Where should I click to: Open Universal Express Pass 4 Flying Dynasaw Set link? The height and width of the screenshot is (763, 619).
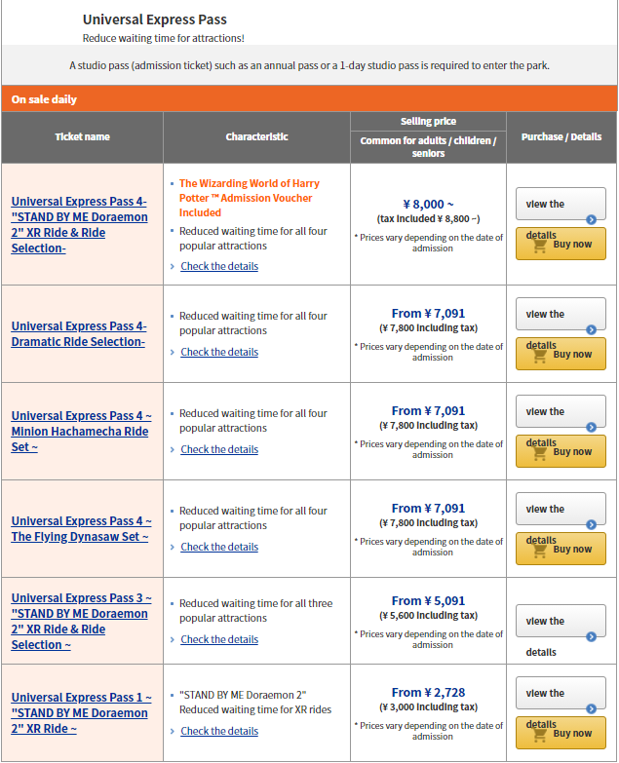pos(81,529)
